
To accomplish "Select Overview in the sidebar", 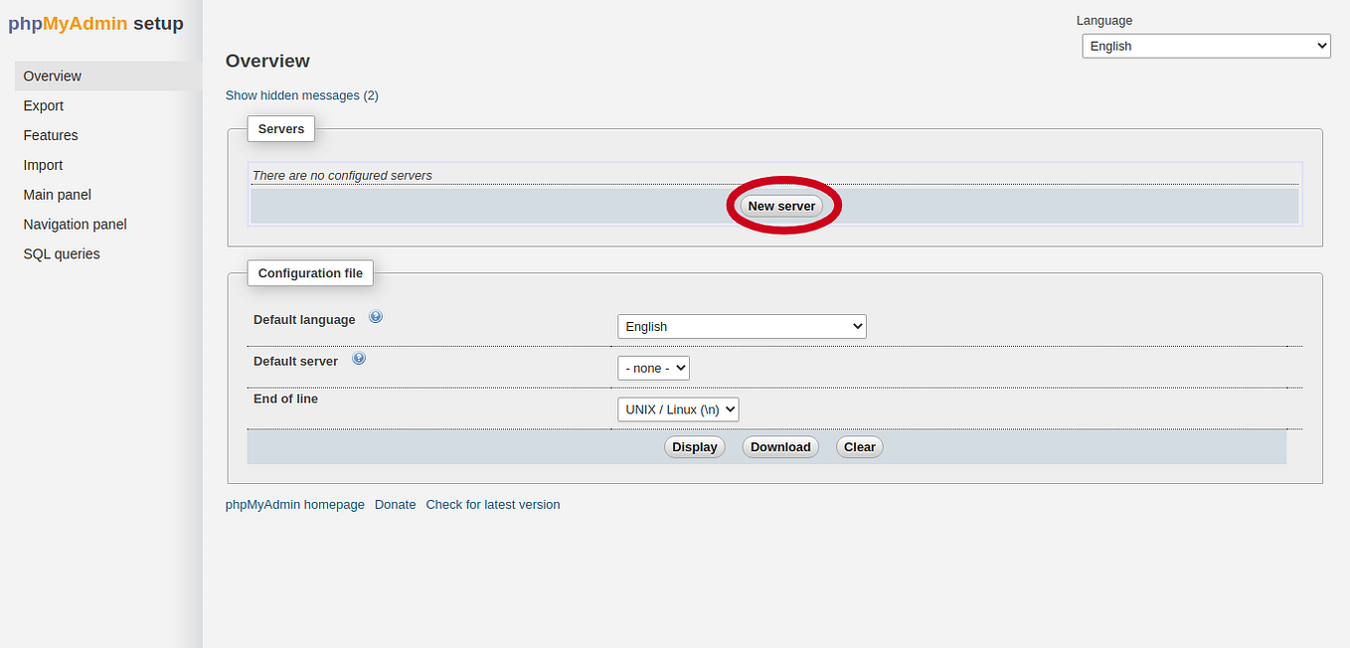I will pyautogui.click(x=52, y=76).
